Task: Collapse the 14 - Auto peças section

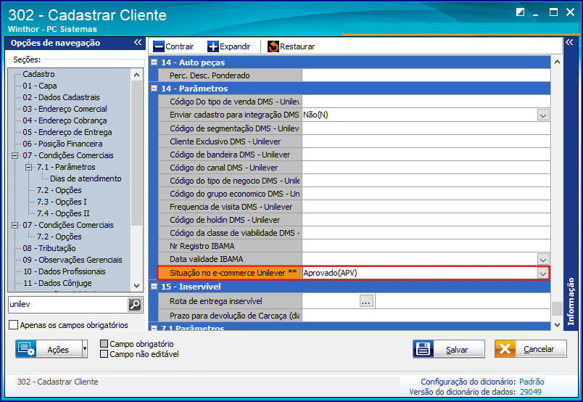Action: (154, 62)
